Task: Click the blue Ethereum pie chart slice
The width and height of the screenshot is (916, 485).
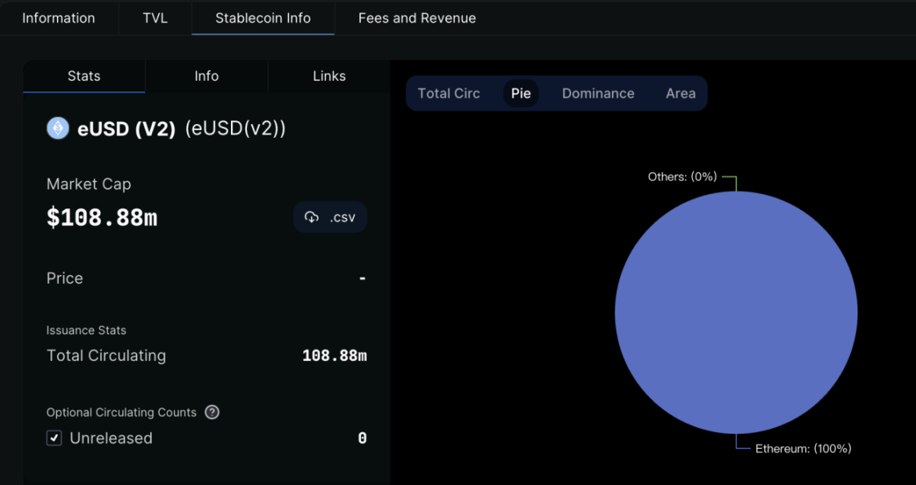Action: [x=736, y=311]
